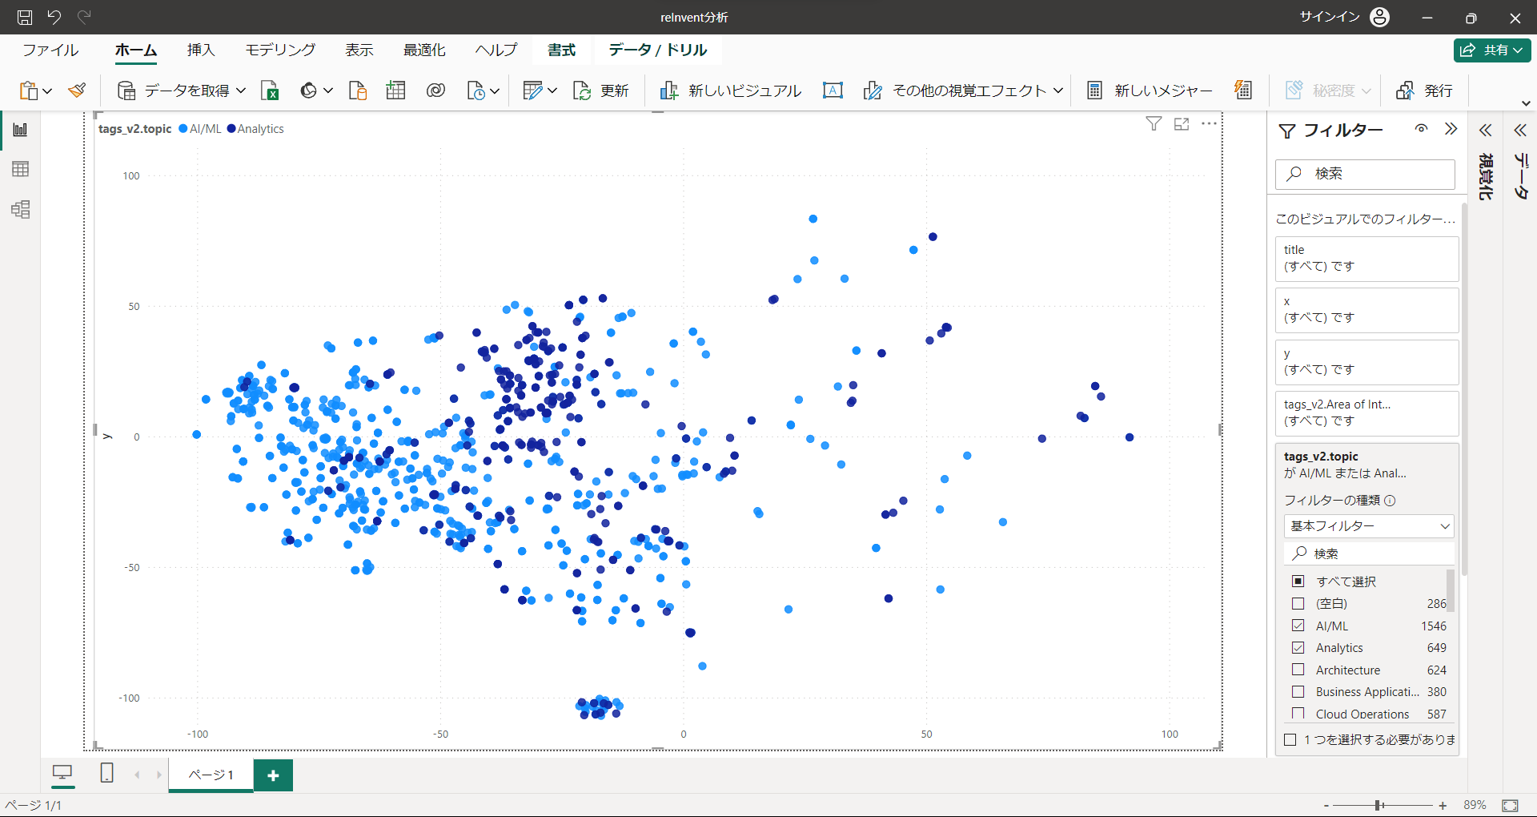Insert a text box from the toolbar
1537x817 pixels.
click(833, 91)
